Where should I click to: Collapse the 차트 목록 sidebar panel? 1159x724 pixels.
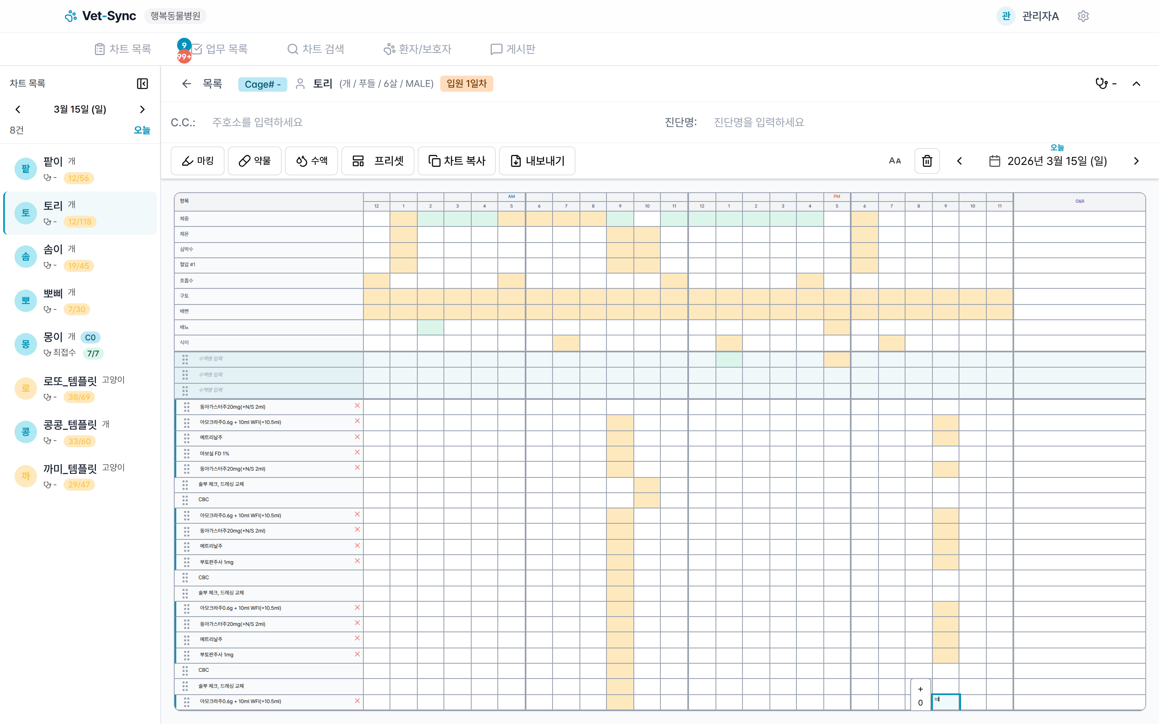(142, 83)
